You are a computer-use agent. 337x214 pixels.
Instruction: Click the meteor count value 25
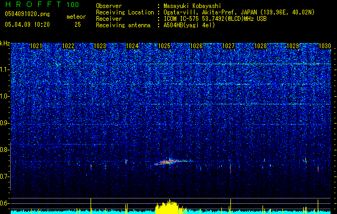[x=78, y=25]
